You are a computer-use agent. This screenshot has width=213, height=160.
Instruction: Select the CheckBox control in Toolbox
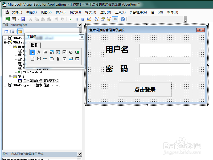(x=64, y=52)
